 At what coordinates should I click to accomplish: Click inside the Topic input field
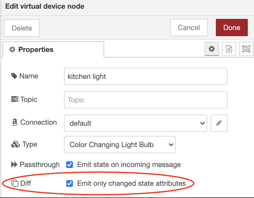(x=146, y=100)
